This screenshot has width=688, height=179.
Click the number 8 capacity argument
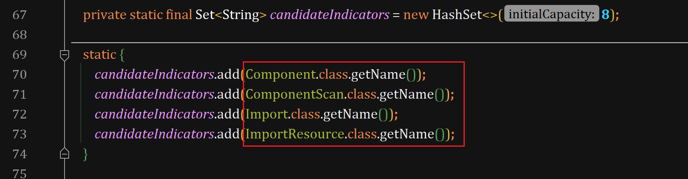coord(605,15)
